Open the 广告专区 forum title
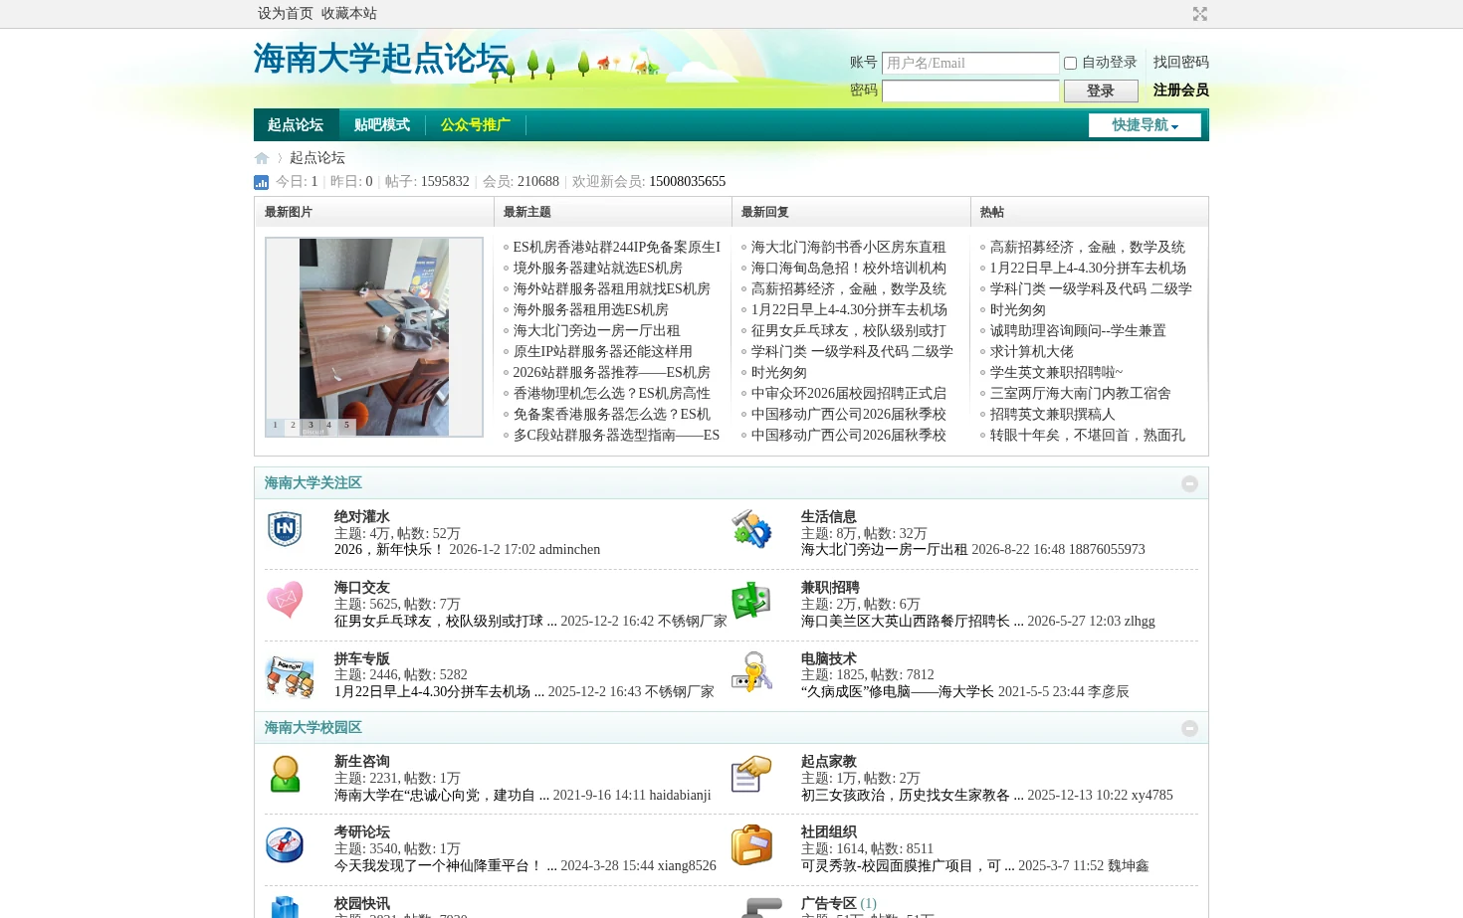Image resolution: width=1463 pixels, height=918 pixels. pyautogui.click(x=829, y=903)
